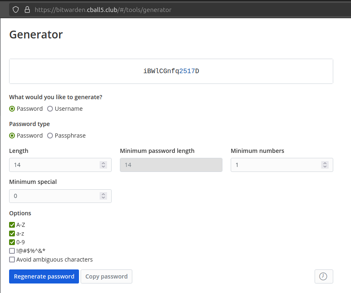The image size is (351, 293).
Task: Click the Options section label
Action: coord(20,213)
